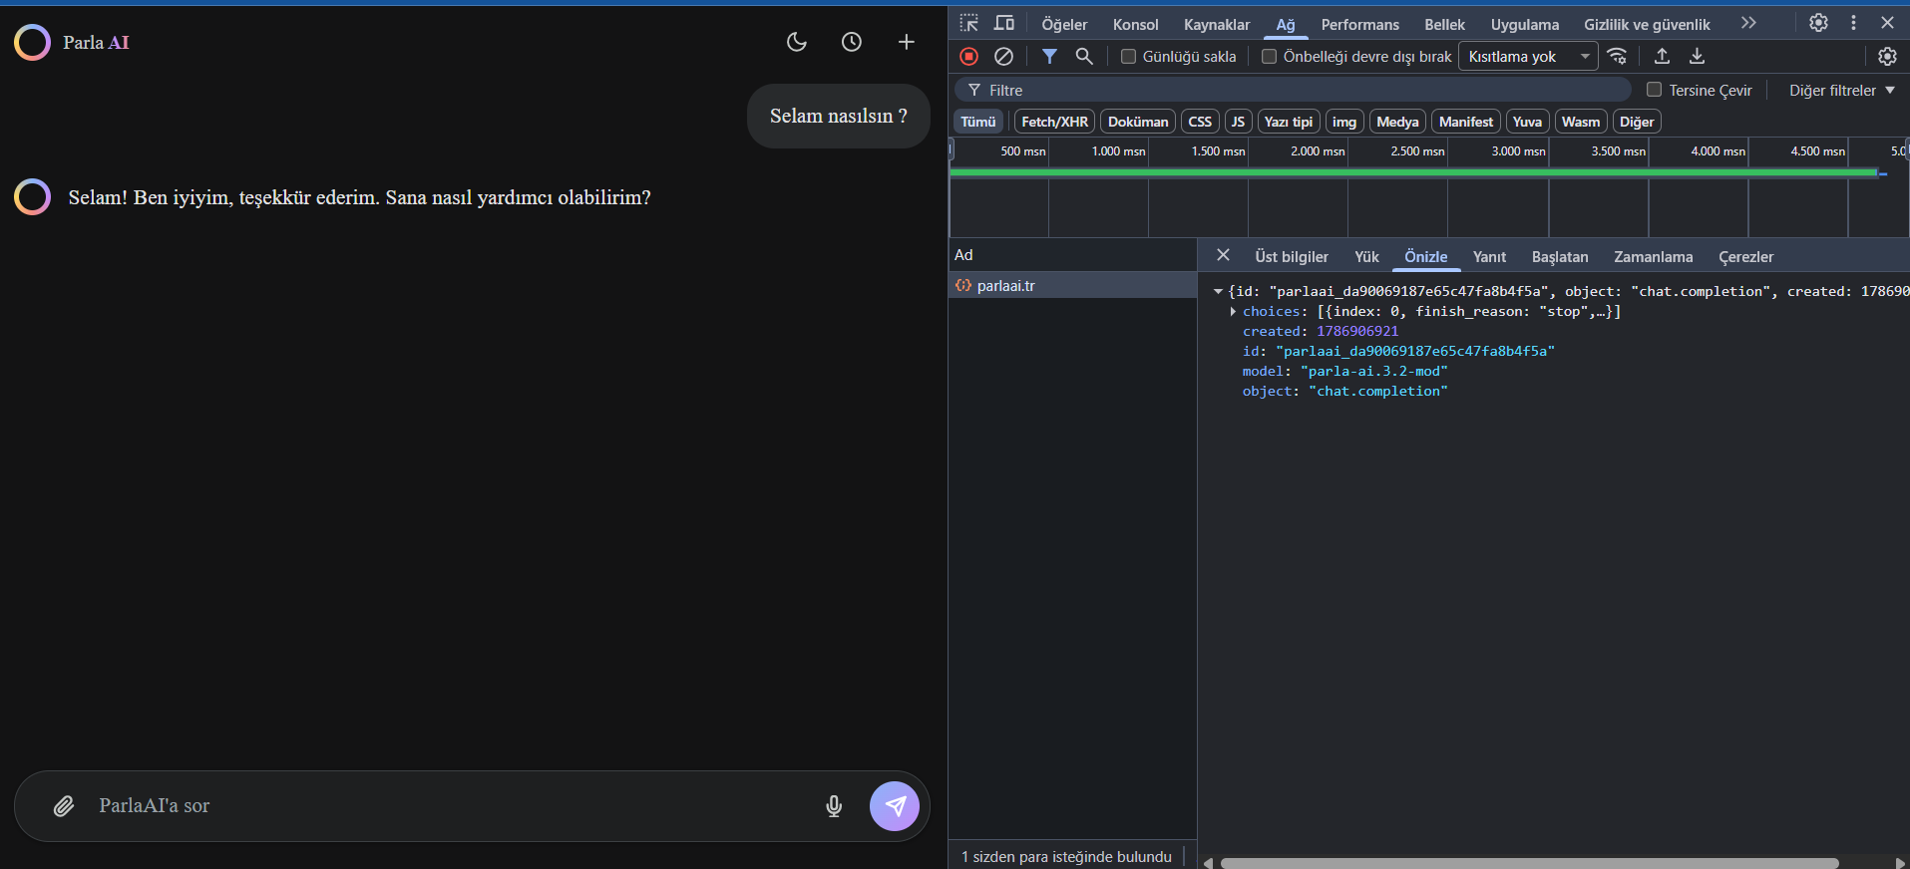Filter requests by Fetch/XHR
Image resolution: width=1910 pixels, height=869 pixels.
(x=1054, y=122)
